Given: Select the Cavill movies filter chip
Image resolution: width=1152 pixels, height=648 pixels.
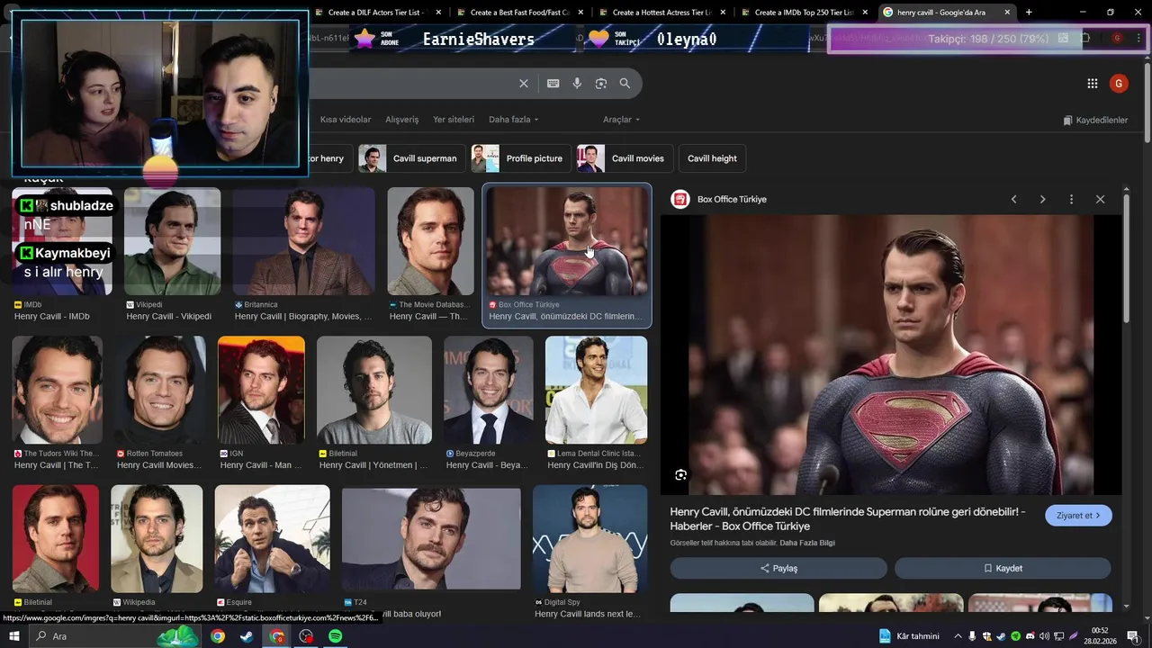Looking at the screenshot, I should 625,158.
